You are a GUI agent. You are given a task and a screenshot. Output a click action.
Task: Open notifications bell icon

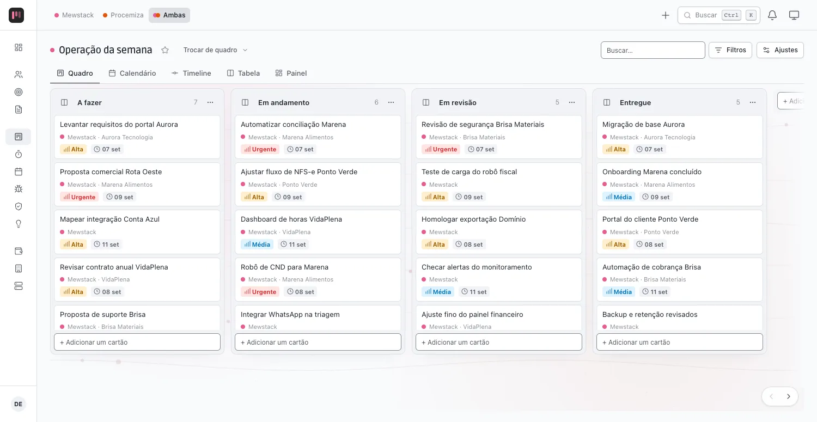[x=772, y=15]
